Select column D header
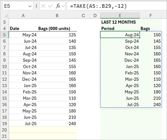 click(x=95, y=16)
